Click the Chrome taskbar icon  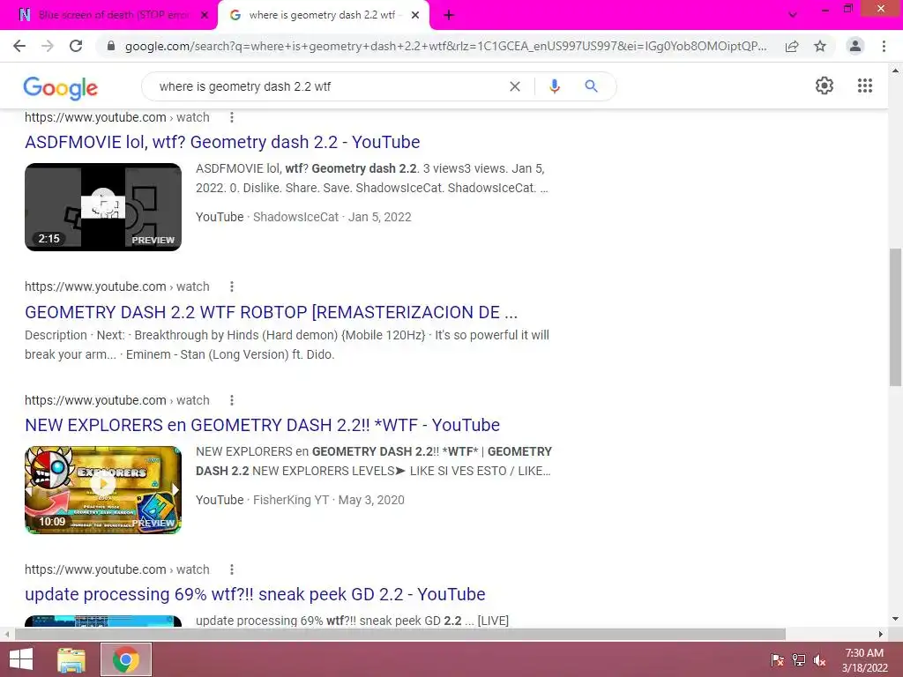pos(126,659)
